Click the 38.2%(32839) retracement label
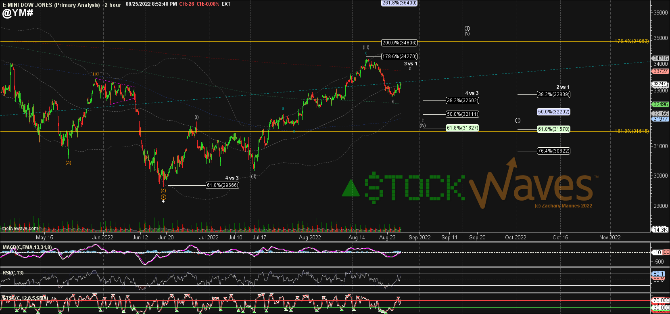Image resolution: width=670 pixels, height=314 pixels. point(553,94)
